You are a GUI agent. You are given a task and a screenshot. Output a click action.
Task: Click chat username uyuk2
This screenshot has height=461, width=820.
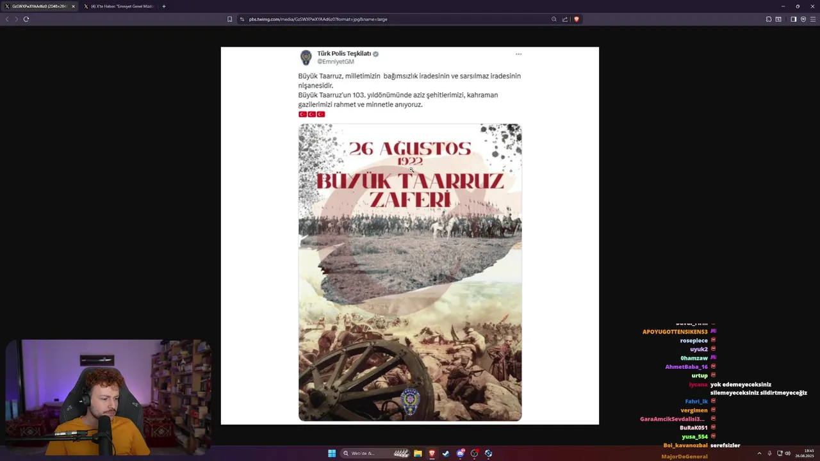(x=699, y=350)
